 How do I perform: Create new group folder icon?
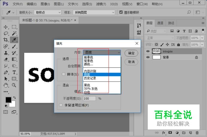[184, 133]
